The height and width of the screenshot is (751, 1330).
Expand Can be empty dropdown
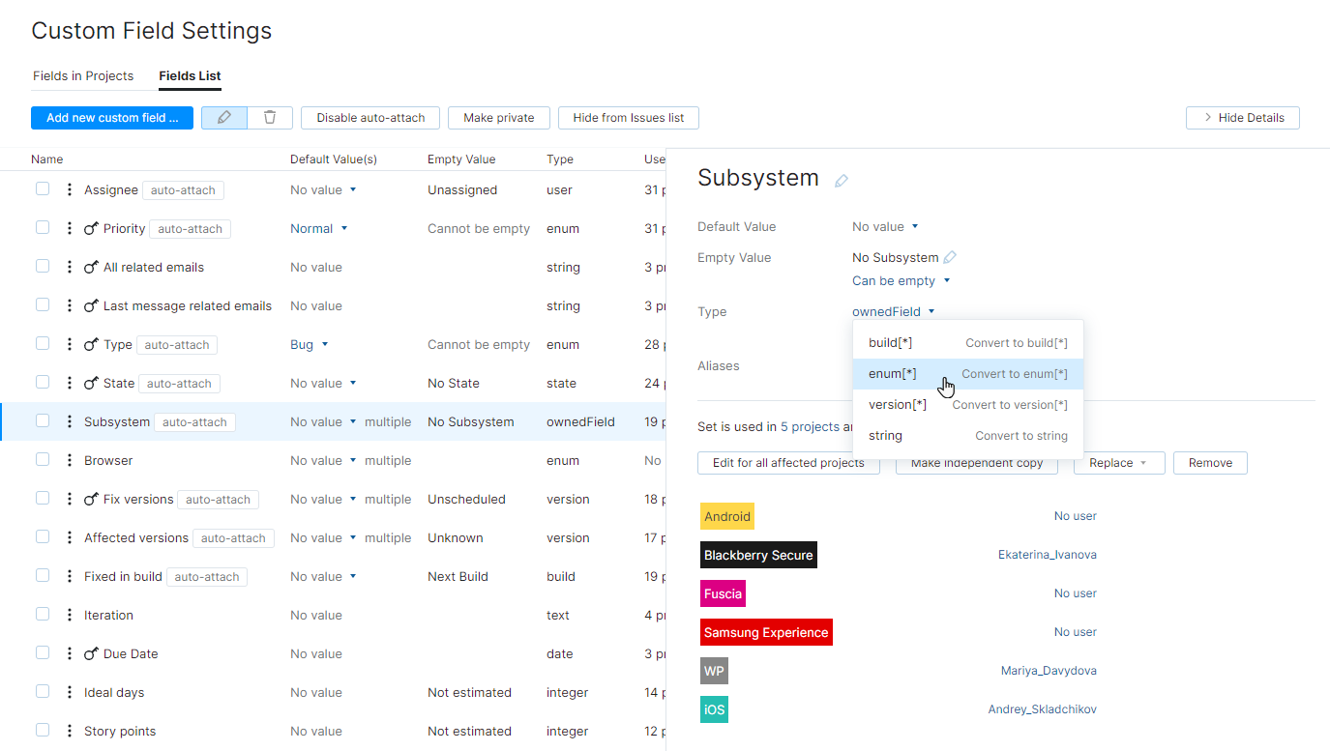901,280
